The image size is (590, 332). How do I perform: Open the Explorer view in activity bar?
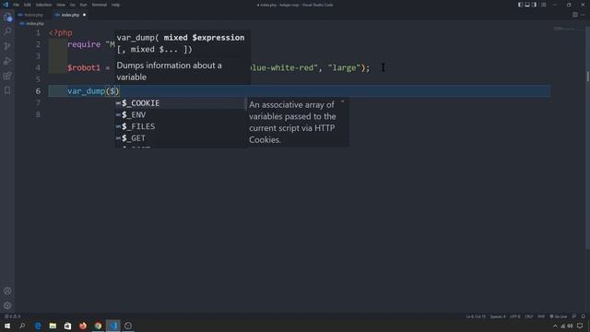point(7,17)
